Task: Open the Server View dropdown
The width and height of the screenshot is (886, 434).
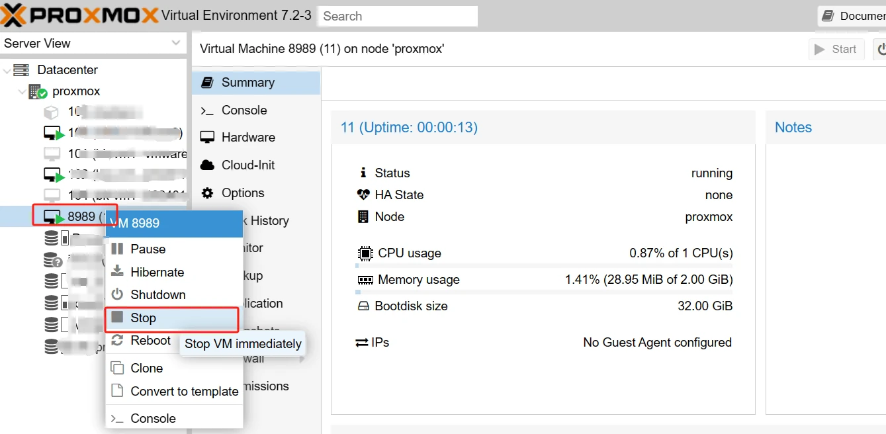Action: click(93, 43)
